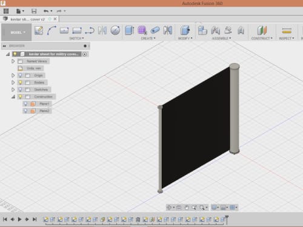Select the Spline curve sketch tool
The image size is (303, 227).
coord(52,30)
